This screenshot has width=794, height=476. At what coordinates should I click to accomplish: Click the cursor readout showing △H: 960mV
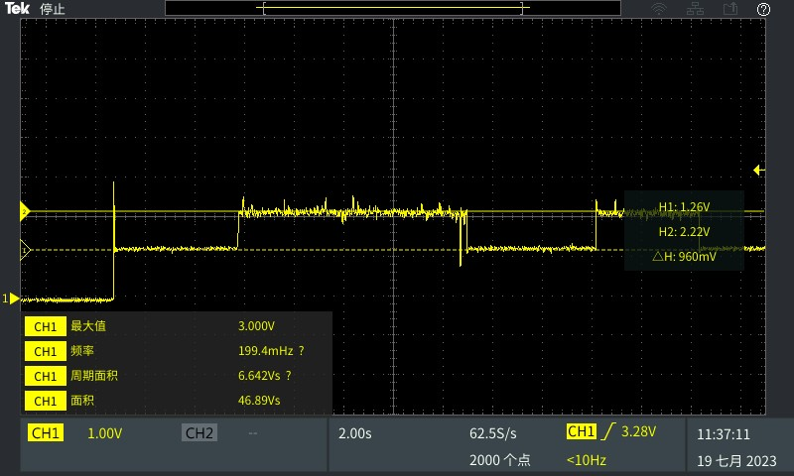click(684, 256)
